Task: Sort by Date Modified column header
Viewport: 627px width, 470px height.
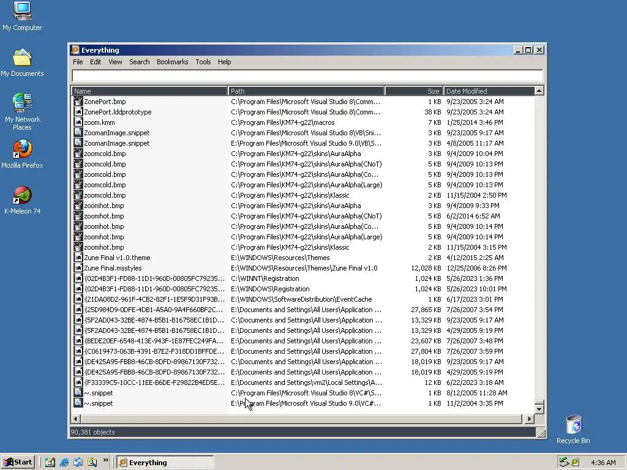Action: (489, 91)
